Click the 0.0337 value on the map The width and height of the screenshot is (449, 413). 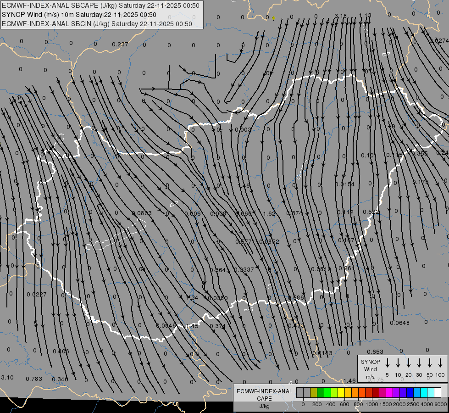pos(244,270)
